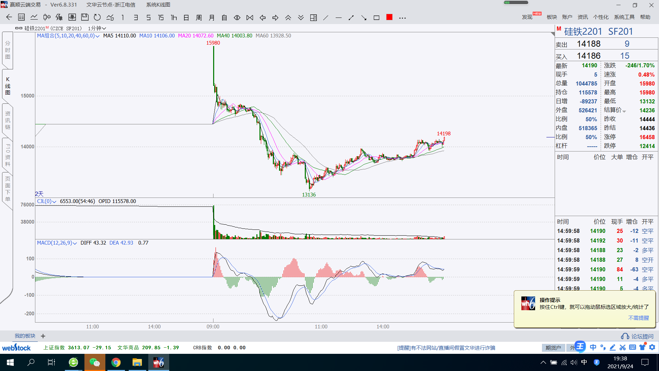Expand the MACD(12,26,9) parameters dropdown
Screen dimensions: 659x371
[75, 243]
